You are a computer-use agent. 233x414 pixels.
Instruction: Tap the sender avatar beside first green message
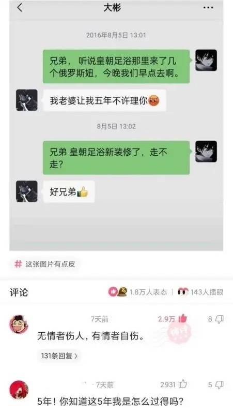click(206, 60)
